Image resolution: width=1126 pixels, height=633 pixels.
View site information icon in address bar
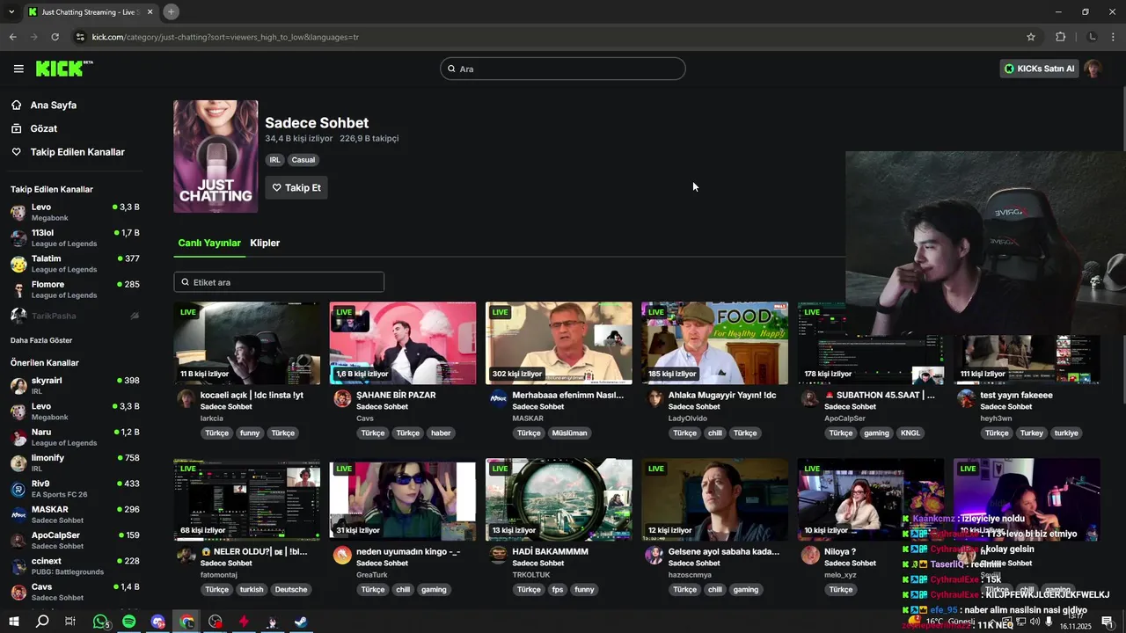(x=80, y=37)
